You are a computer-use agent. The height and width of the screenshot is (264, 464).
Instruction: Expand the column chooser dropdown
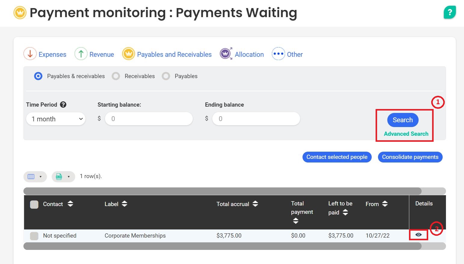[x=35, y=177]
